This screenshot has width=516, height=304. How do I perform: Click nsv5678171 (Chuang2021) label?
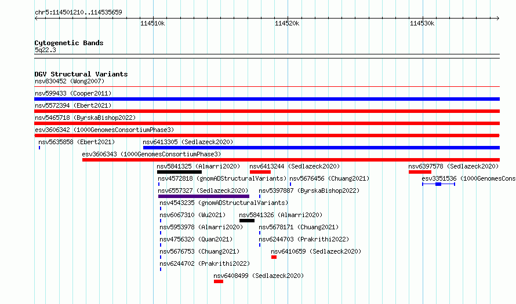pos(299,227)
